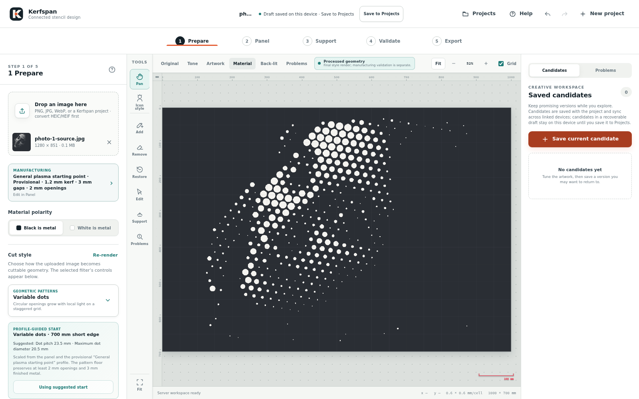Select Black is metal polarity
This screenshot has height=399, width=639.
36,228
